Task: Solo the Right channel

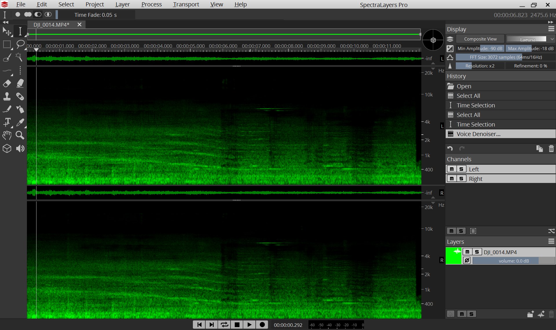Action: pos(461,179)
